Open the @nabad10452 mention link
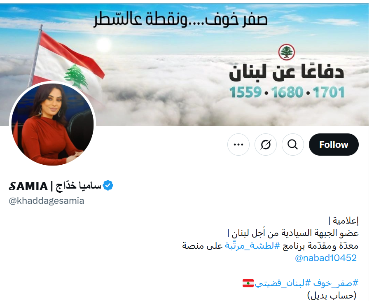 click(325, 258)
